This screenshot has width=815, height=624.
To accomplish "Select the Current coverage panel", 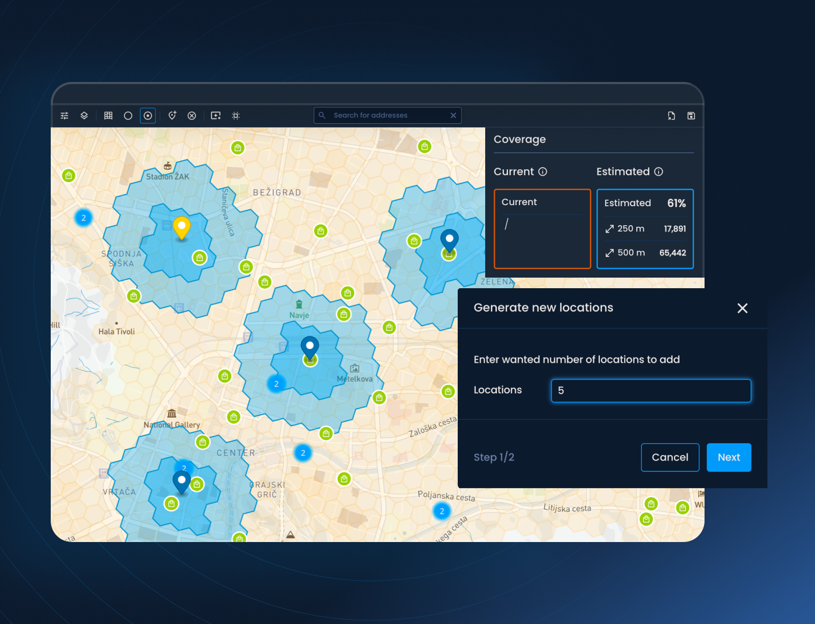I will [542, 228].
